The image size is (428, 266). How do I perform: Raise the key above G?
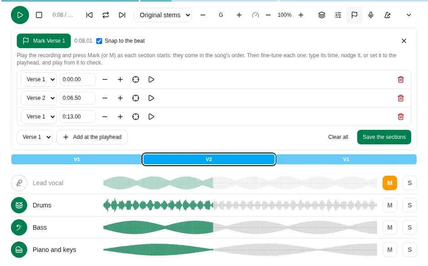pos(239,15)
